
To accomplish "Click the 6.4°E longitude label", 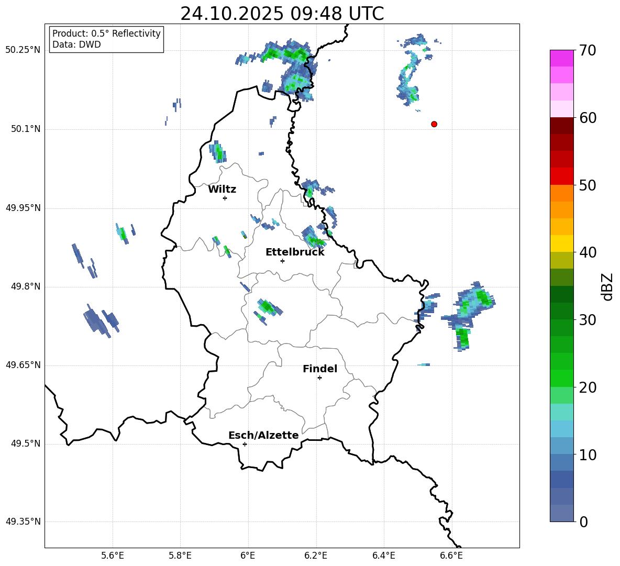I will [383, 556].
